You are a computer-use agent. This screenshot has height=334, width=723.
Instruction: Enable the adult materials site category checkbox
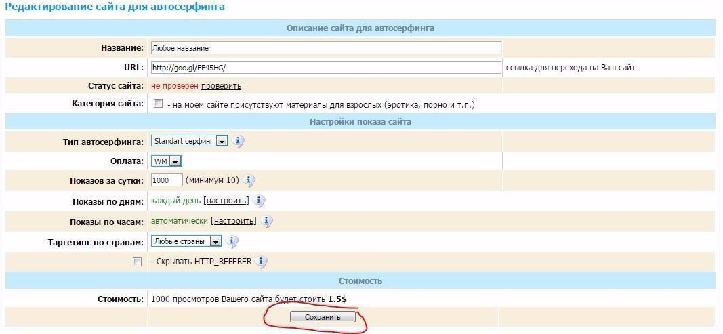click(x=158, y=104)
